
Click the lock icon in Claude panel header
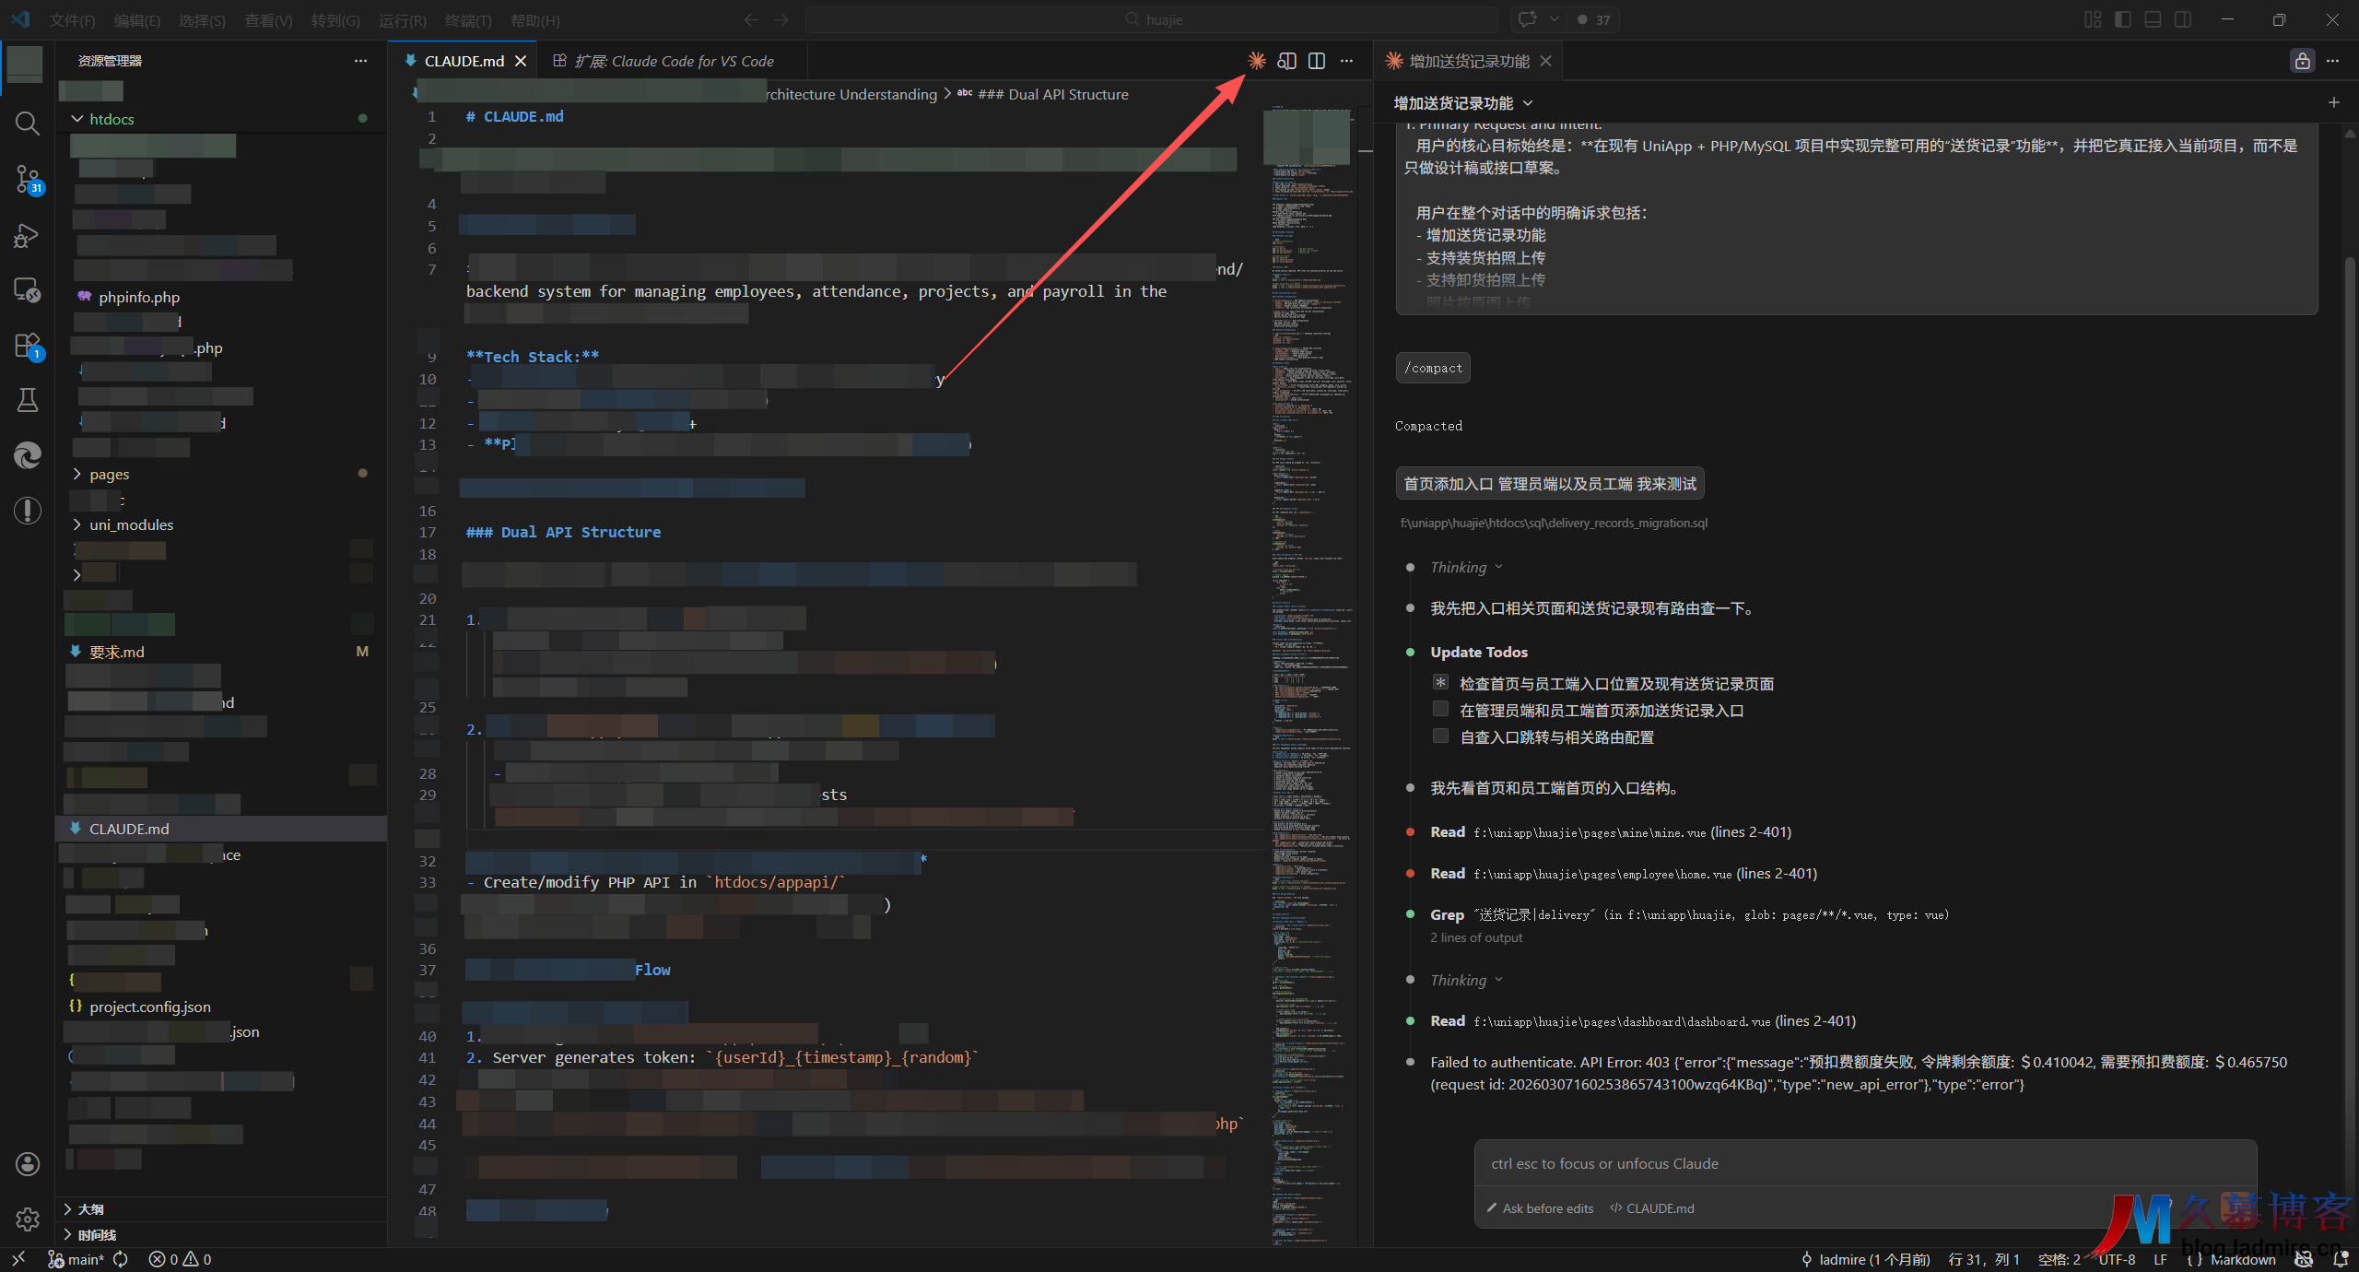2302,61
